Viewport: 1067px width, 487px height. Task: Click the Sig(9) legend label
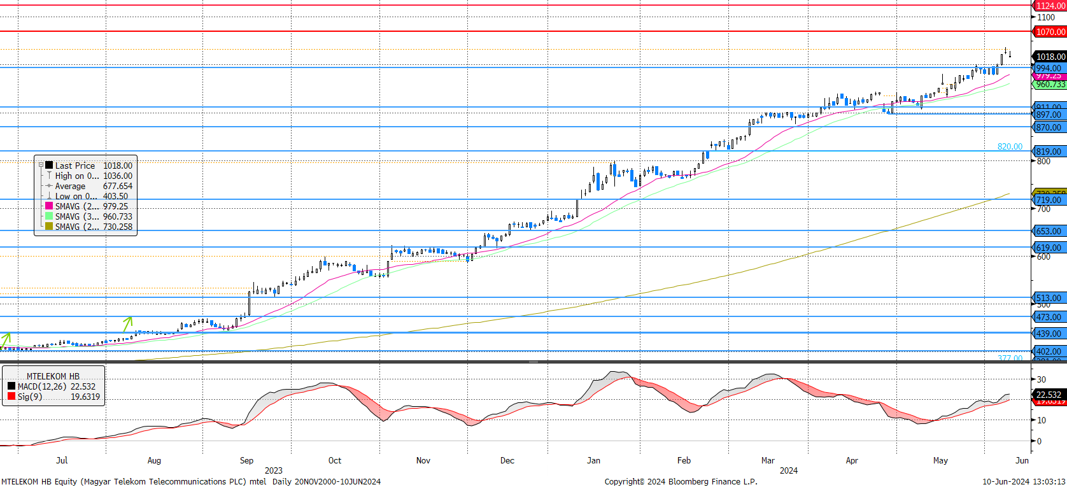[30, 397]
